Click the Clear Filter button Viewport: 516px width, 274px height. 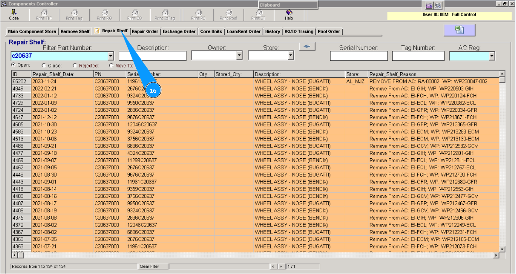click(x=153, y=267)
